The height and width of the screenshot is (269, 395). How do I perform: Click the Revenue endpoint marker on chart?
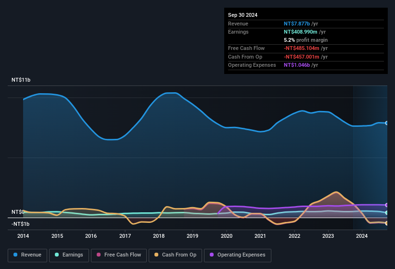(387, 123)
